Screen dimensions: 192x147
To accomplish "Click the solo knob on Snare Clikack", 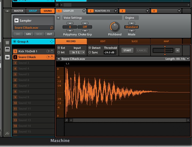I will 48,57.
